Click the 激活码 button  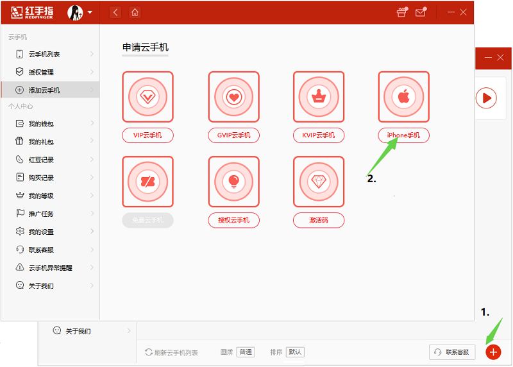(x=319, y=220)
